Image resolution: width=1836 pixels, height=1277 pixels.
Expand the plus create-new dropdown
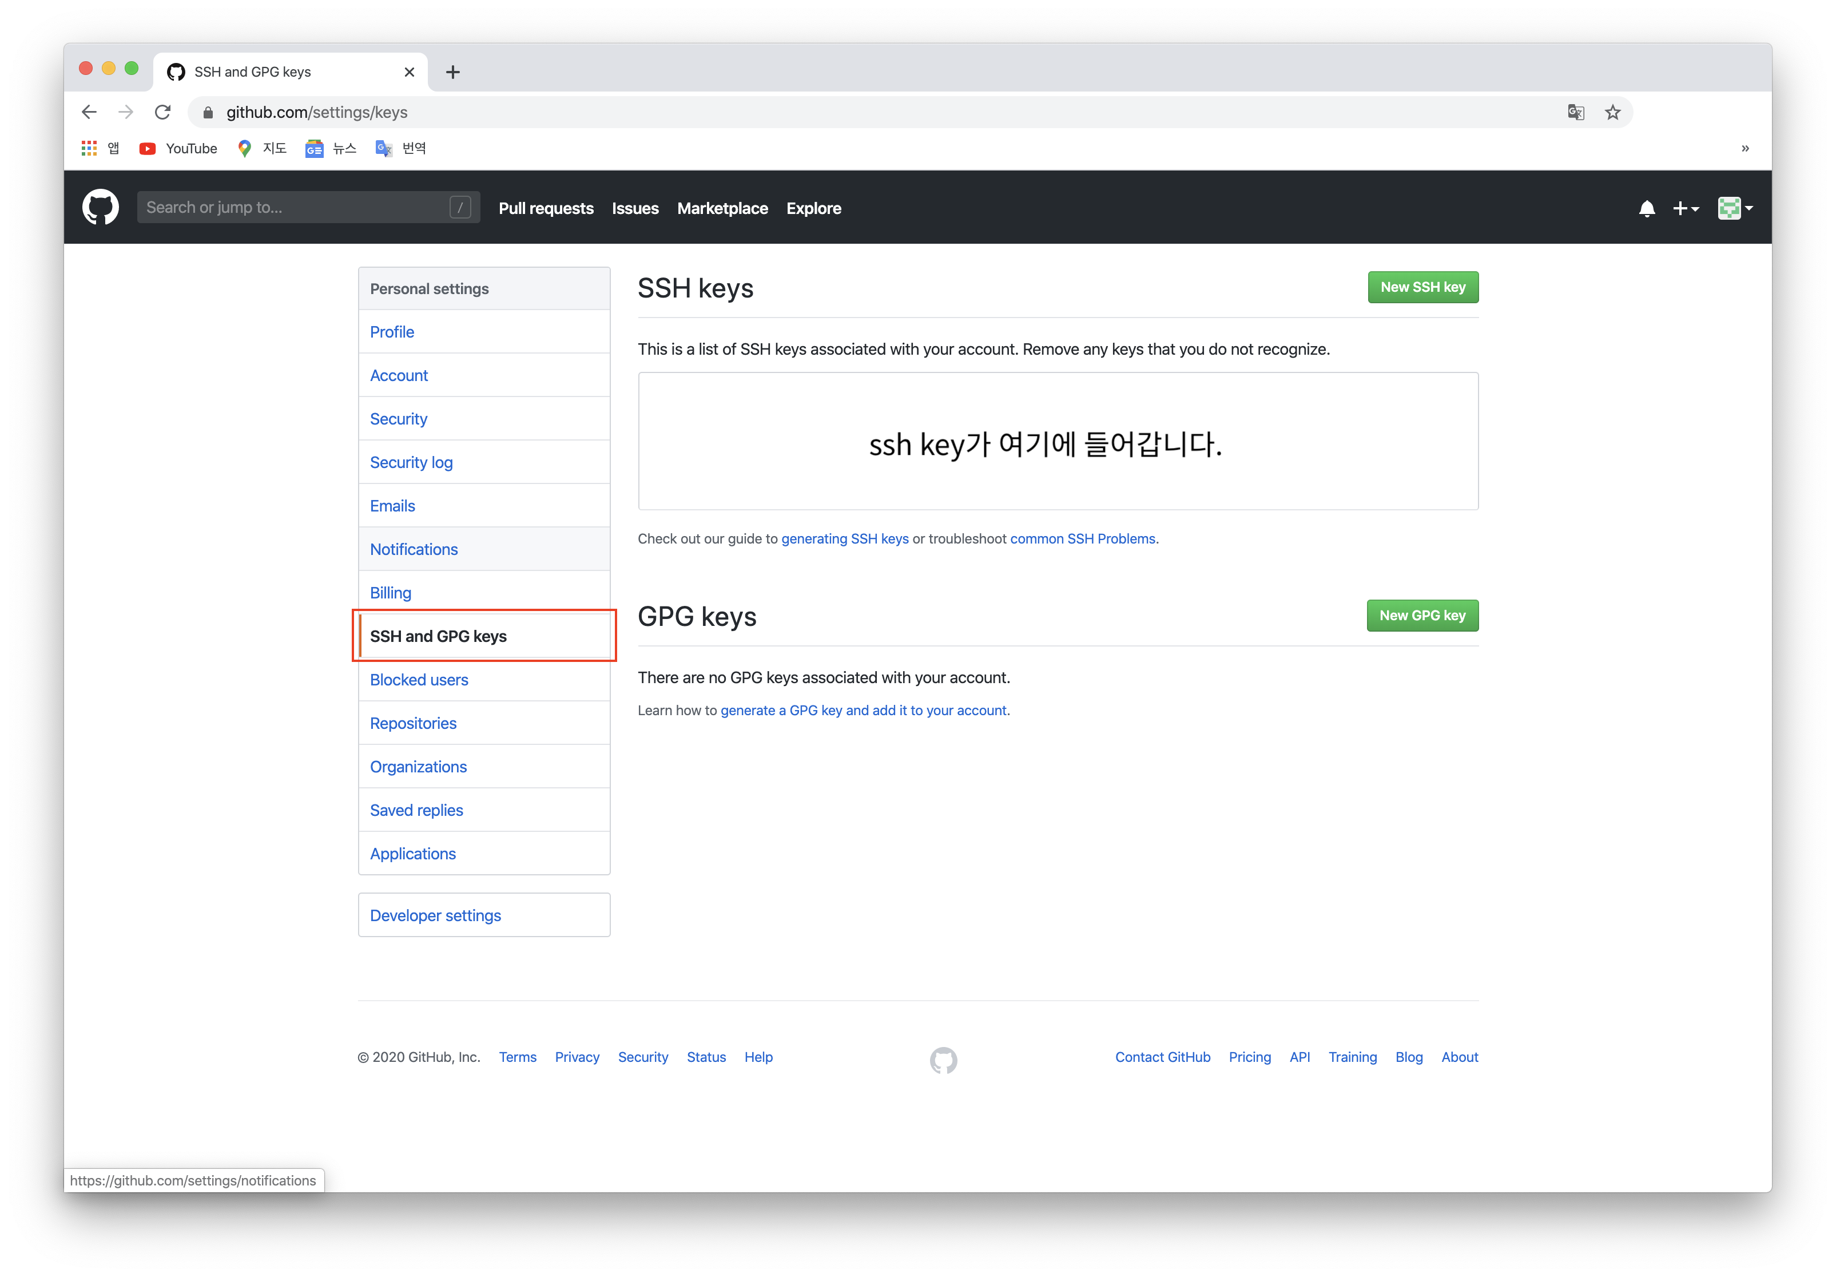[1686, 209]
